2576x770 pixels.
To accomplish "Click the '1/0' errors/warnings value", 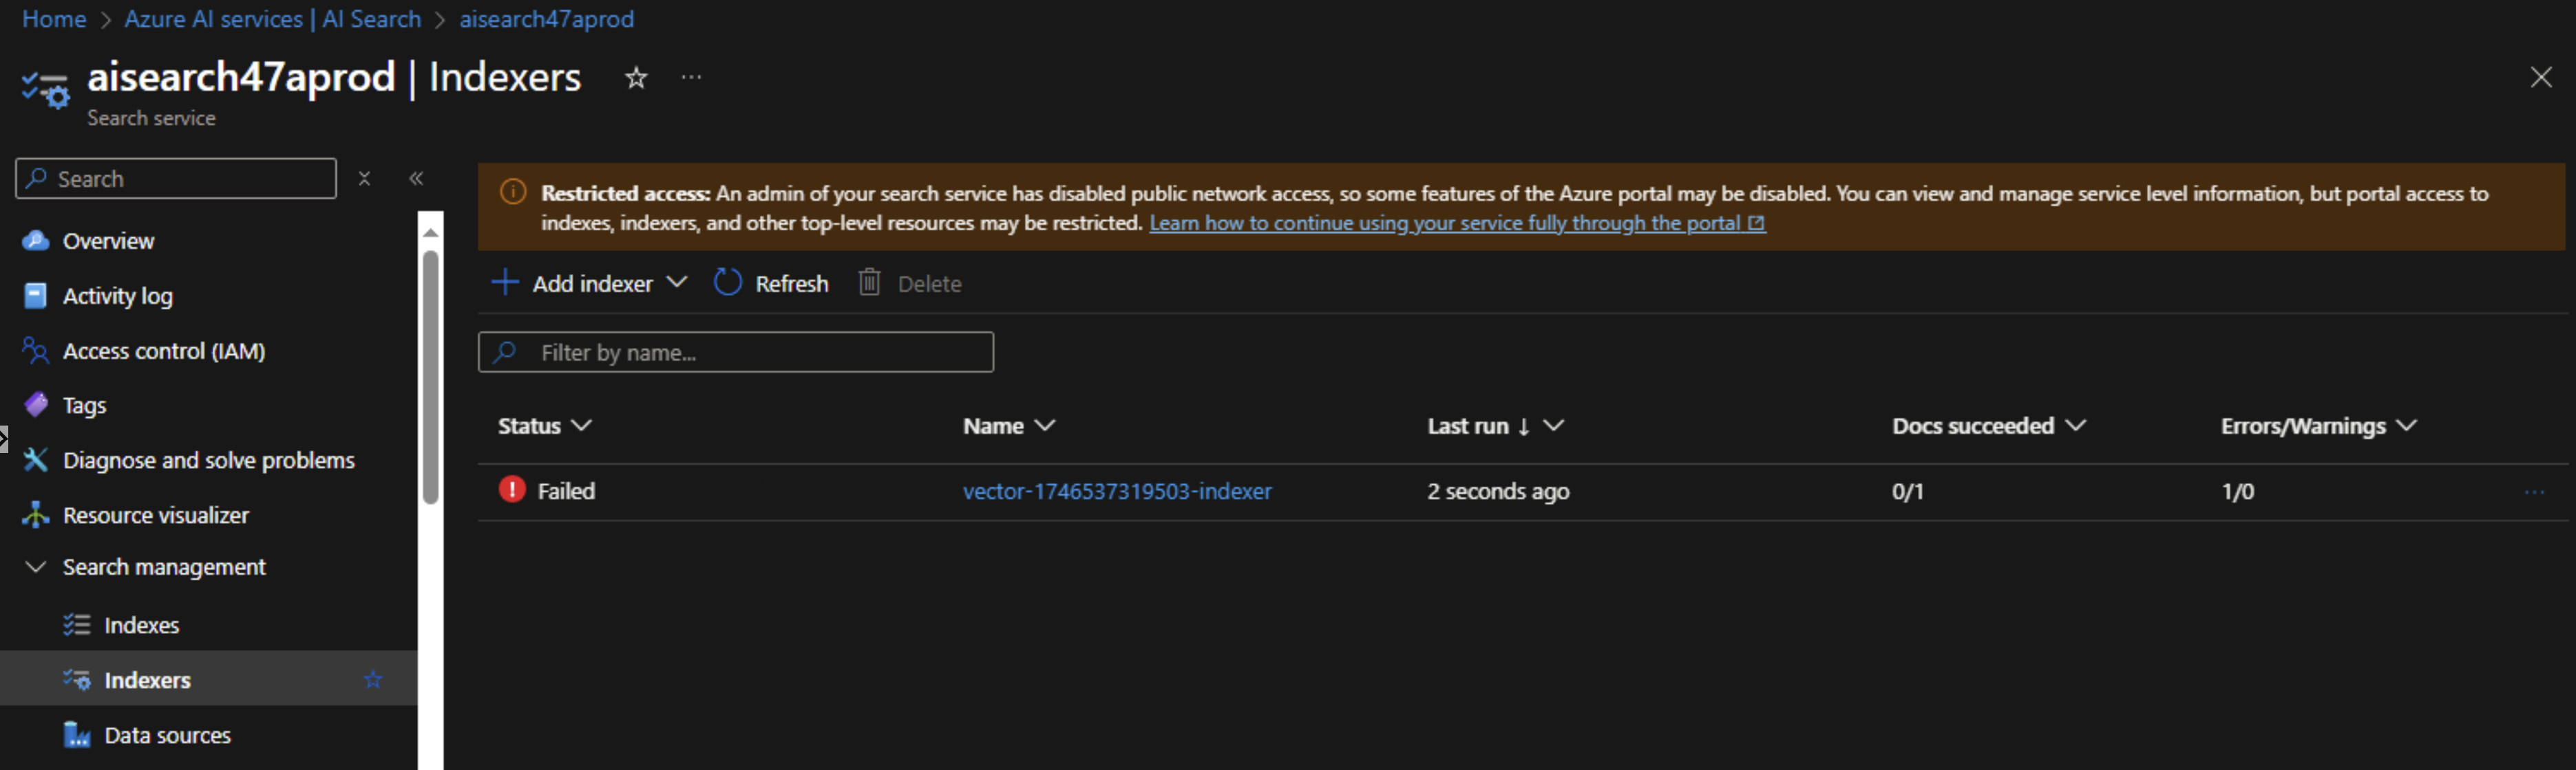I will coord(2237,492).
